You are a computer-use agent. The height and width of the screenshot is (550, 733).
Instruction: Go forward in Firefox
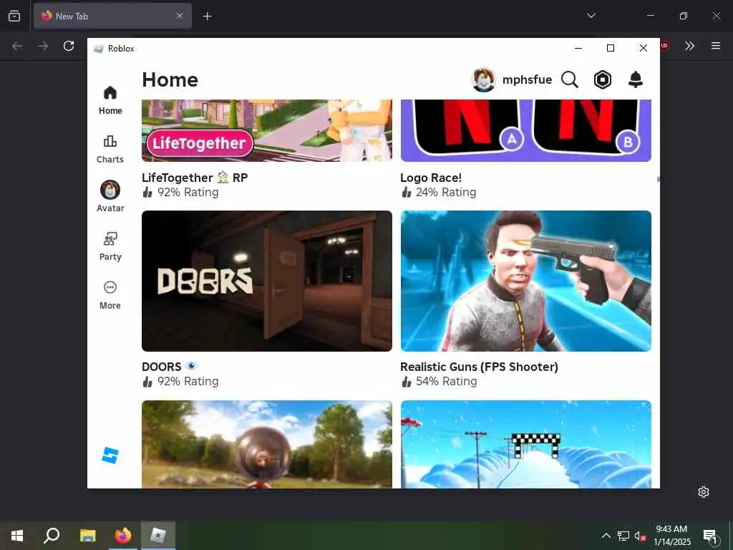(x=43, y=46)
